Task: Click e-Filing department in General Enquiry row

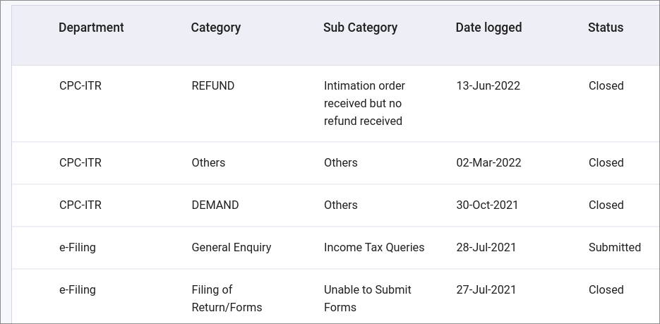Action: (x=78, y=248)
